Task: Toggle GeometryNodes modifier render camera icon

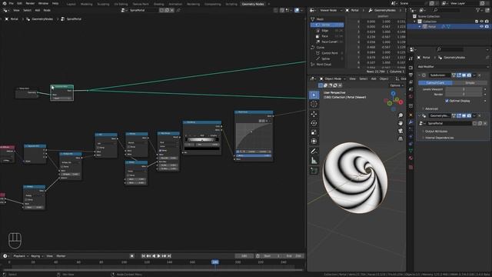Action: [469, 115]
